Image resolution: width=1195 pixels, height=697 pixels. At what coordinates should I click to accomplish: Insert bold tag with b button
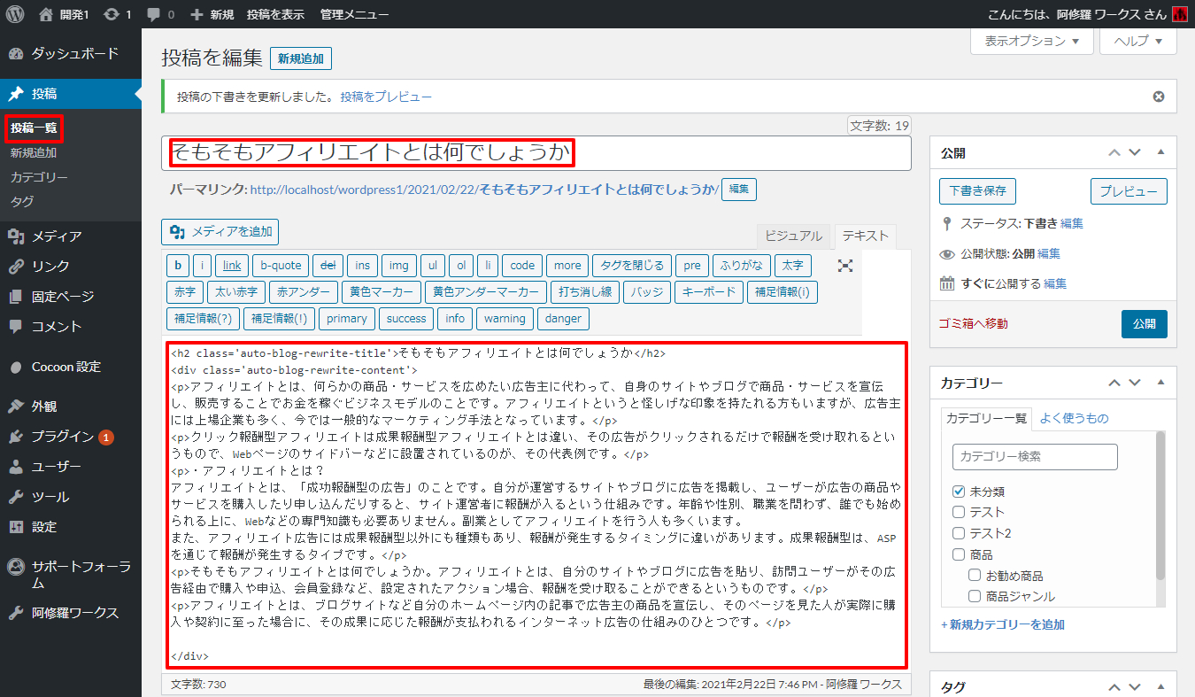178,265
